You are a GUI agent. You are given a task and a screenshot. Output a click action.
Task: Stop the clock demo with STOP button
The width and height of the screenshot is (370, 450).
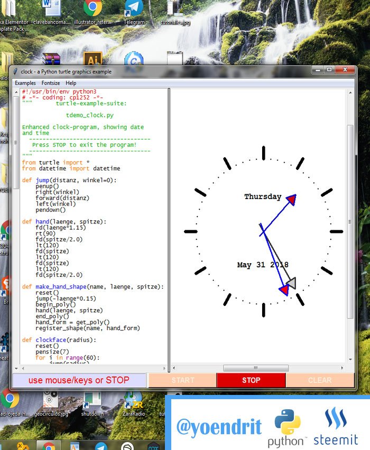pos(251,380)
